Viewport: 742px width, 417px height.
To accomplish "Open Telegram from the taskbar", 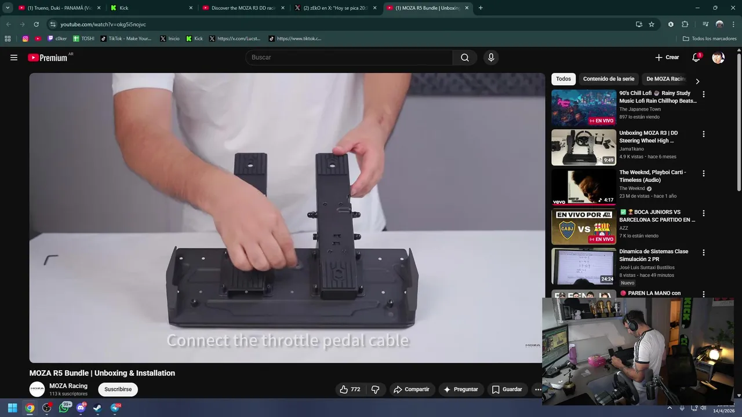I will coord(115,408).
